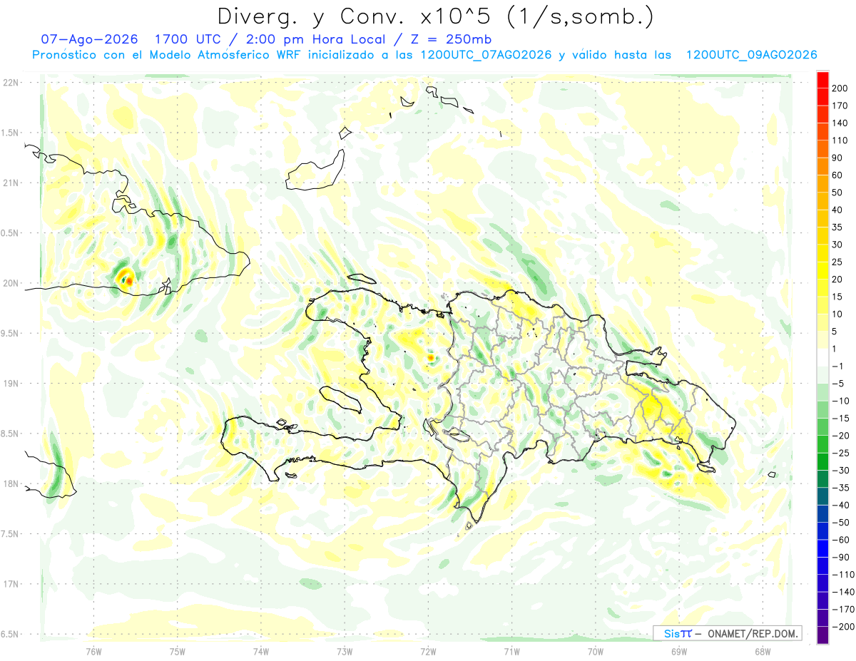The width and height of the screenshot is (856, 661).
Task: Click the 18N latitude axis label
Action: coord(11,483)
